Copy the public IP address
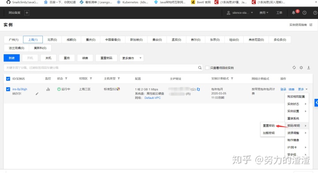 coord(198,89)
